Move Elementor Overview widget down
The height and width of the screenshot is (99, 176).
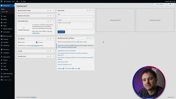click(50, 16)
